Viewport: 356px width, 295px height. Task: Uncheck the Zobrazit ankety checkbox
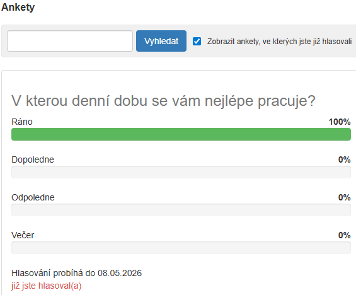point(197,42)
